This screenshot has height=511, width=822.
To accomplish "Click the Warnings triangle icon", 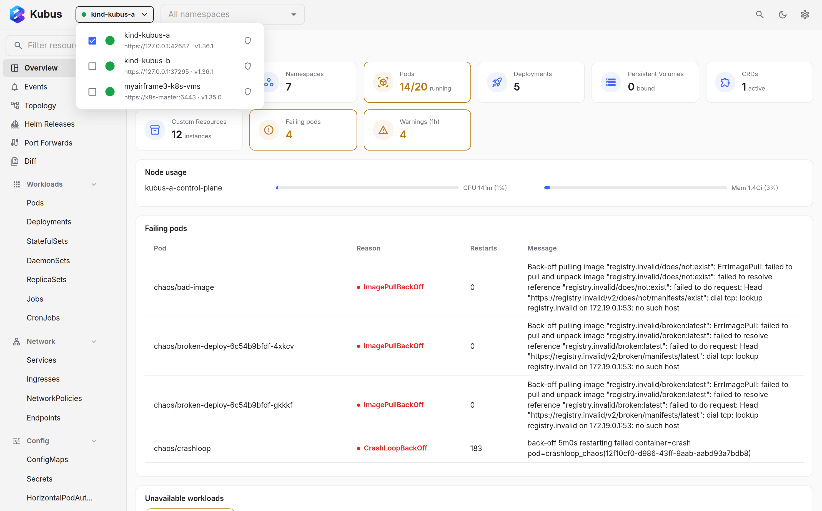I will point(383,130).
